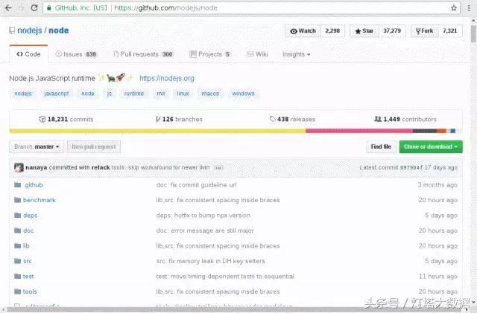
Task: View the 126 branches
Action: (x=179, y=119)
